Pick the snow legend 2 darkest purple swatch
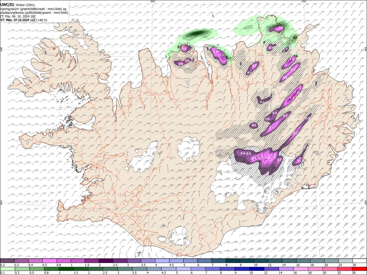 coord(106,261)
